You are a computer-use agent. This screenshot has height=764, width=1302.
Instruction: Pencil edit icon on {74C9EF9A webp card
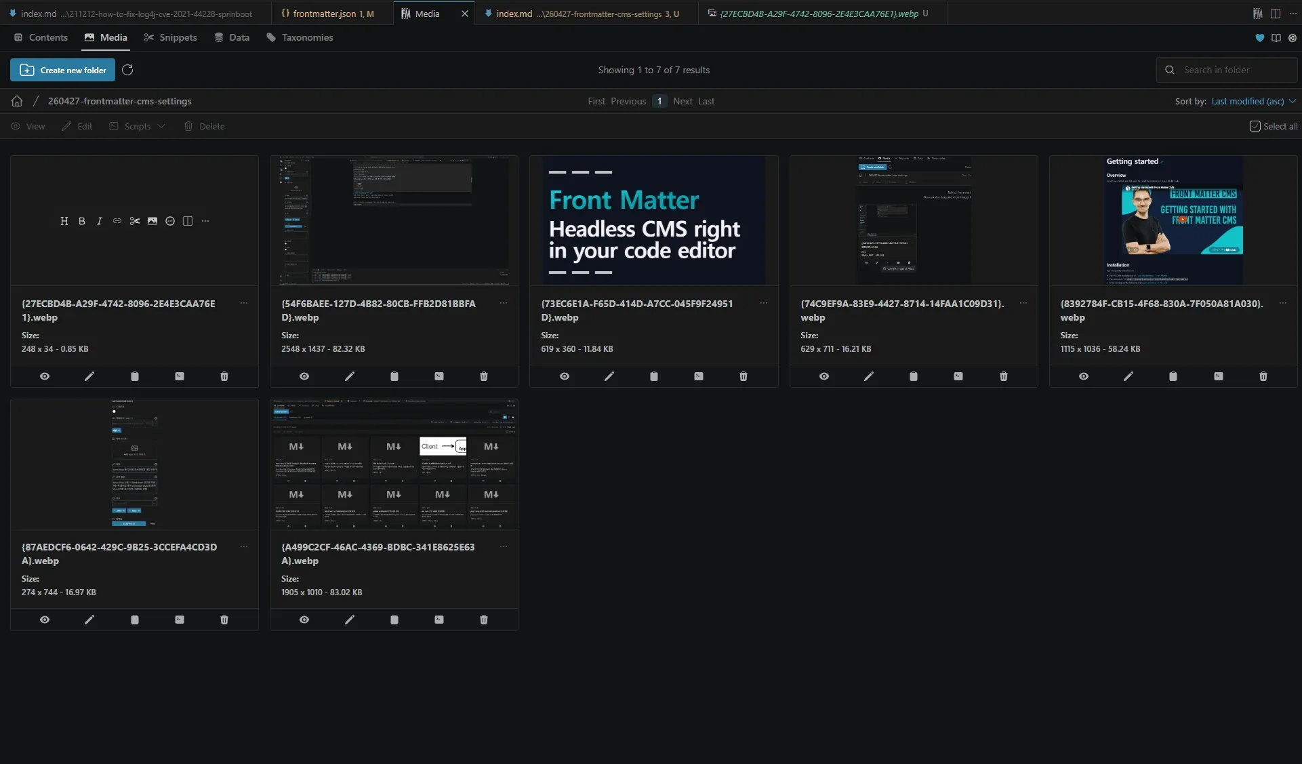pyautogui.click(x=869, y=376)
